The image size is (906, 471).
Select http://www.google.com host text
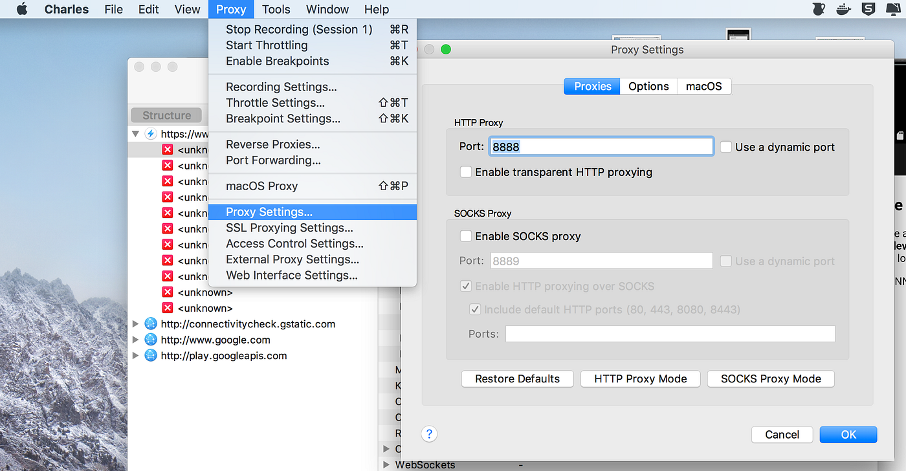click(x=215, y=340)
